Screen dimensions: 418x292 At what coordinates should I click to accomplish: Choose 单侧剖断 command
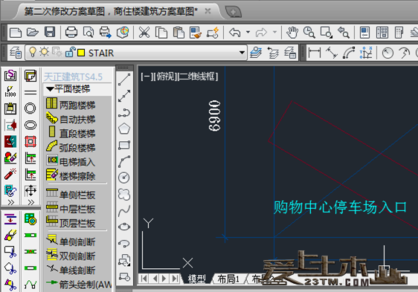coord(71,241)
